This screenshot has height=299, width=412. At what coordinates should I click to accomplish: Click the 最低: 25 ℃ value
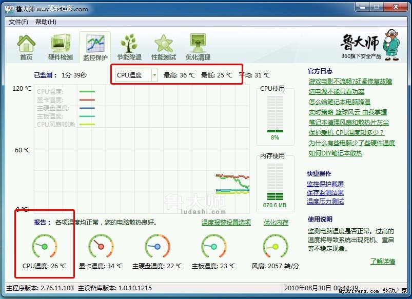tap(217, 75)
